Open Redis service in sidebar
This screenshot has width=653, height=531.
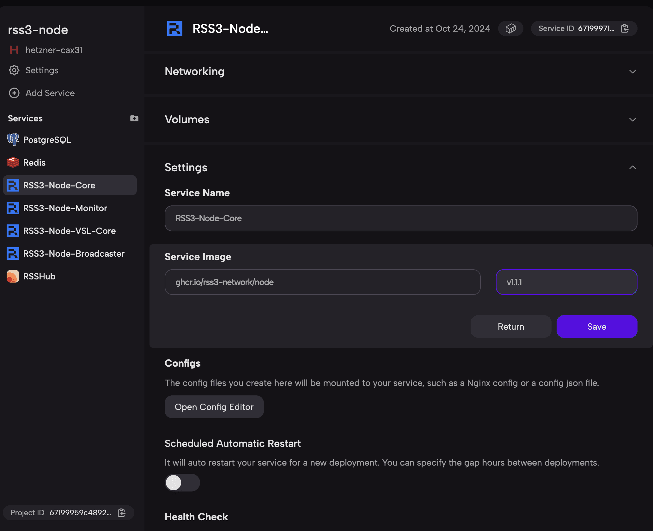[70, 162]
